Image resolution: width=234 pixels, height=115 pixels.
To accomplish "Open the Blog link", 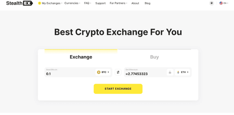I will click(147, 3).
